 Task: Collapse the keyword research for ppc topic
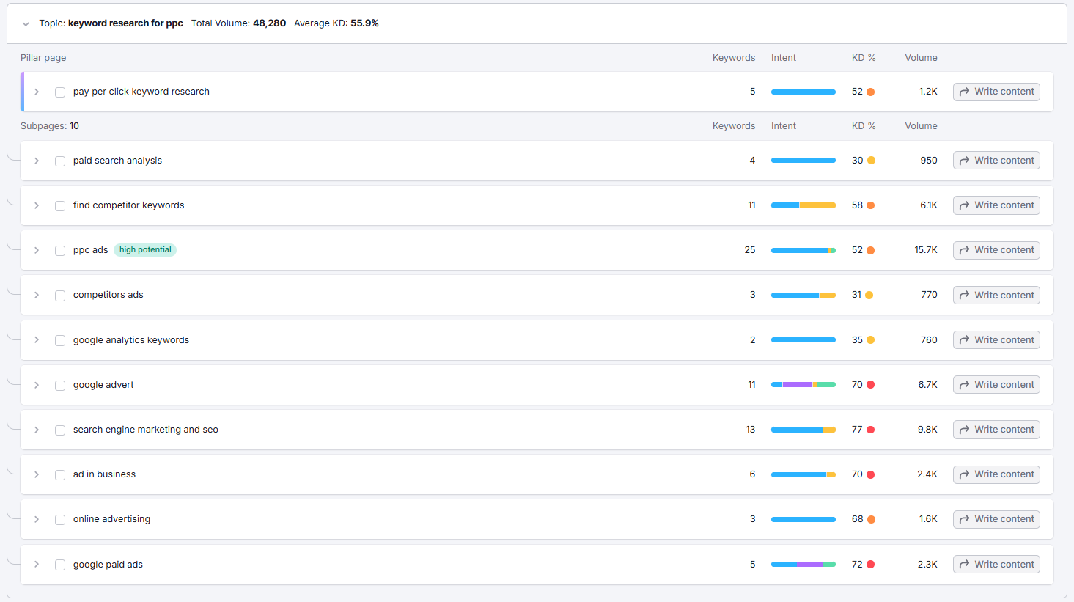coord(26,23)
